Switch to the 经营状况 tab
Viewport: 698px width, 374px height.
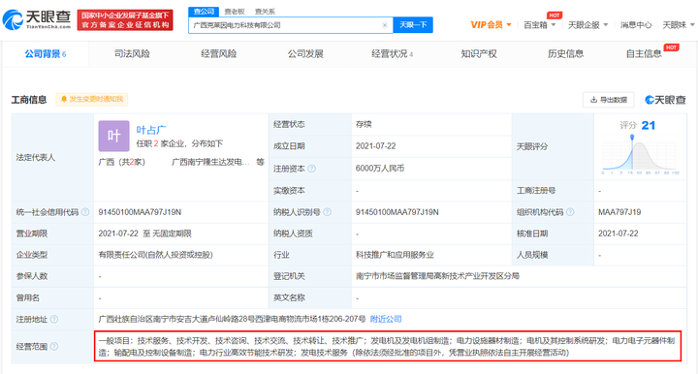coord(393,54)
